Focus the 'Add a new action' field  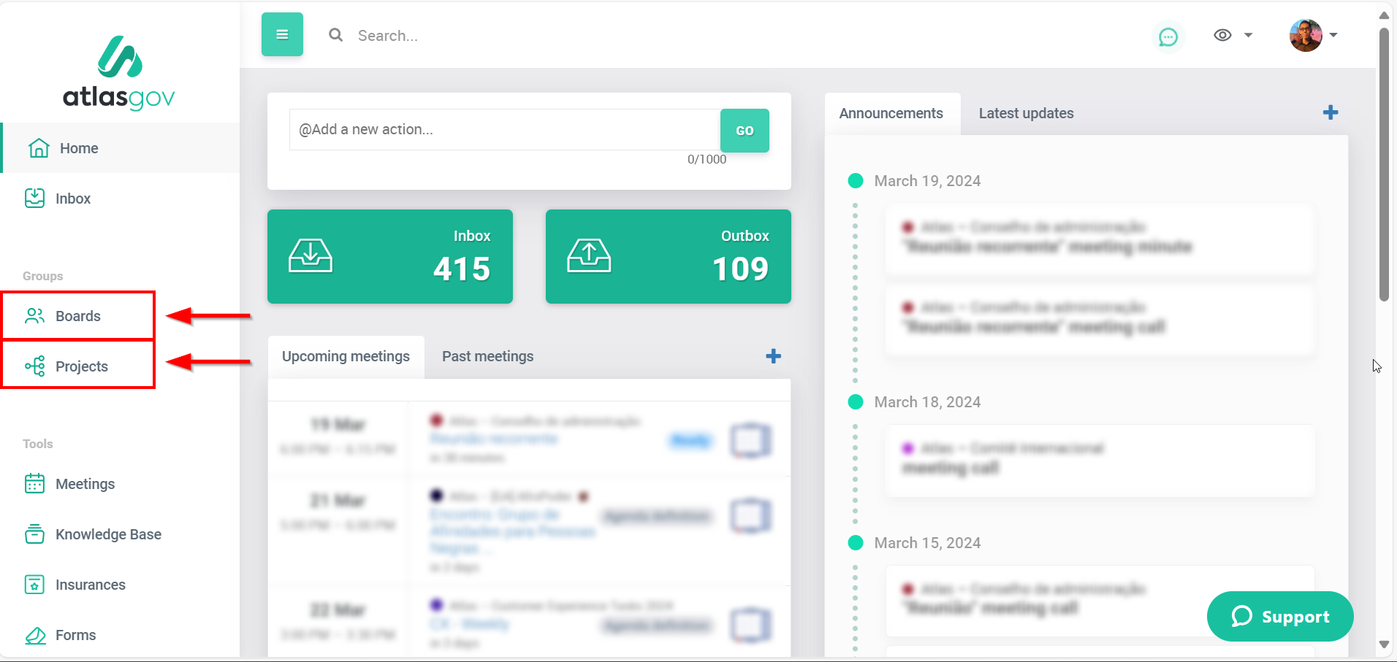pos(504,130)
